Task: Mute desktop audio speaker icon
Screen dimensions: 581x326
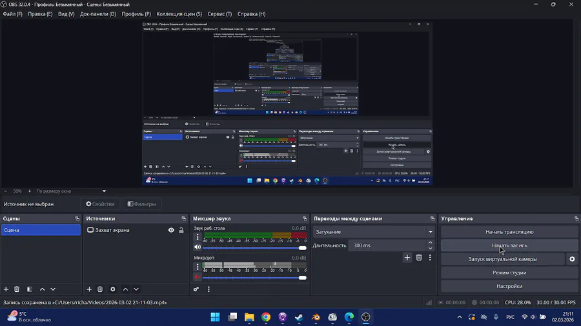Action: coord(198,247)
